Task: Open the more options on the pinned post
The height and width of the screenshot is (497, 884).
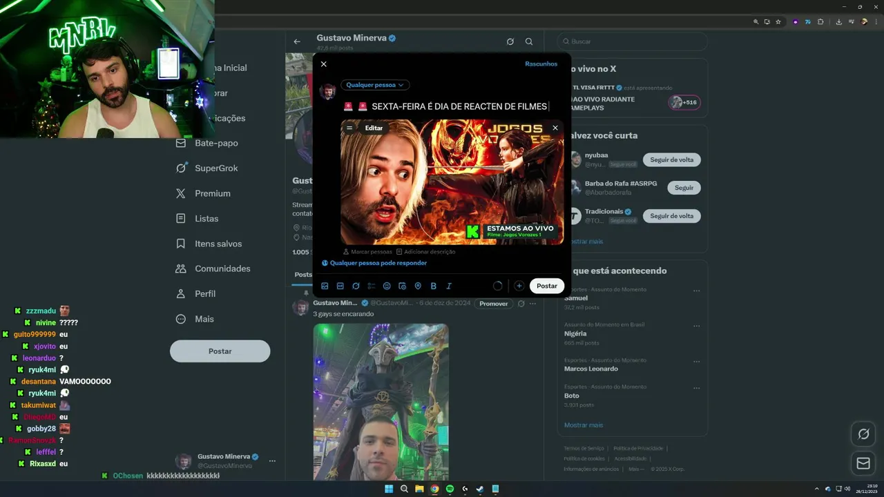Action: [532, 304]
